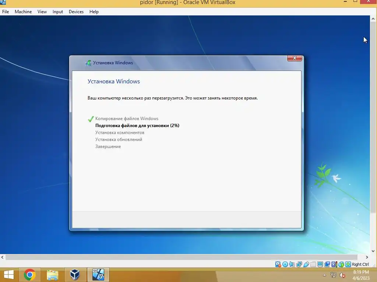Open the Help menu

(x=94, y=11)
